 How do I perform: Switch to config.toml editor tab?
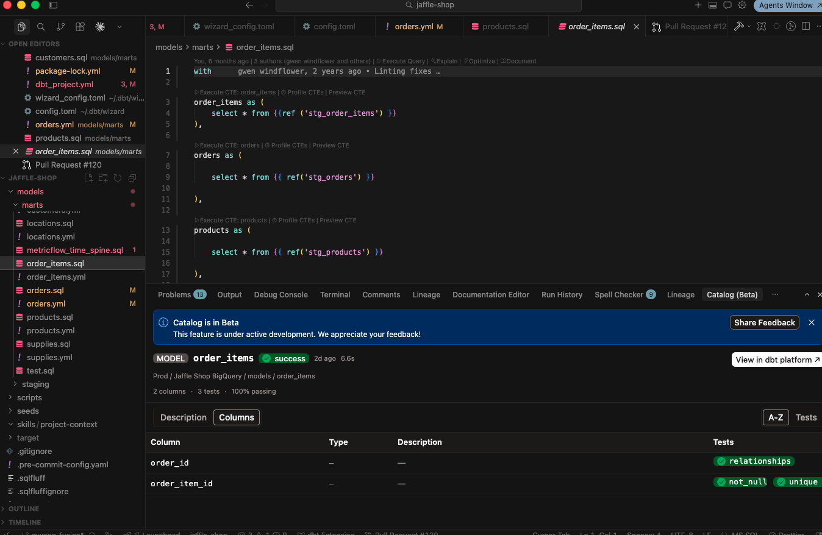click(x=334, y=27)
